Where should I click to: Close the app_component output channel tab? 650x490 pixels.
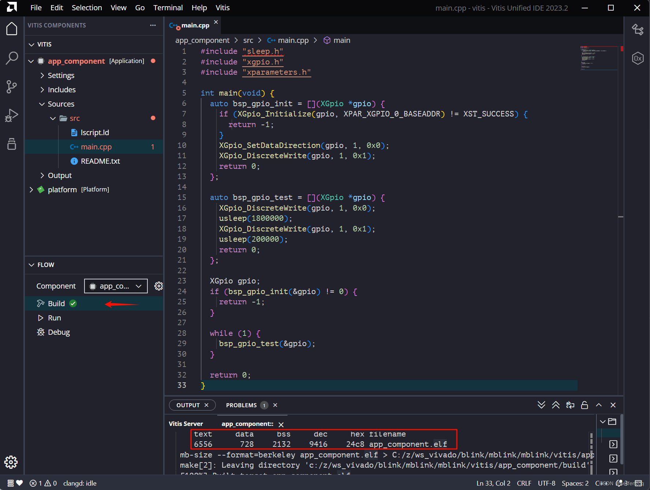281,424
